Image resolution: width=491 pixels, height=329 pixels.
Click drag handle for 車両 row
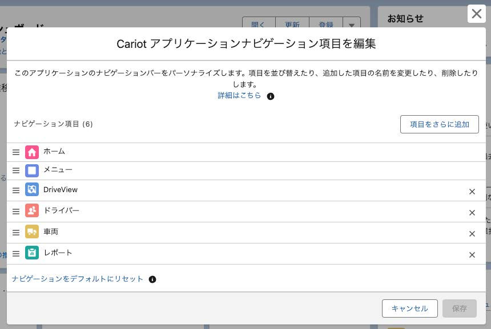pos(16,233)
